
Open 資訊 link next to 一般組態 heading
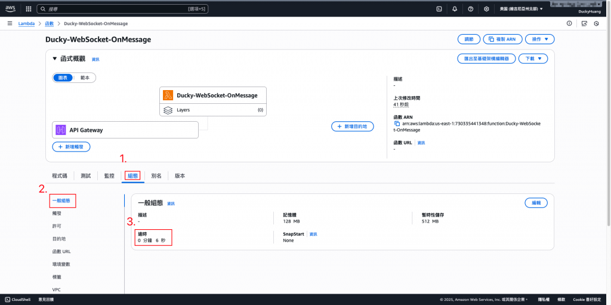click(171, 204)
